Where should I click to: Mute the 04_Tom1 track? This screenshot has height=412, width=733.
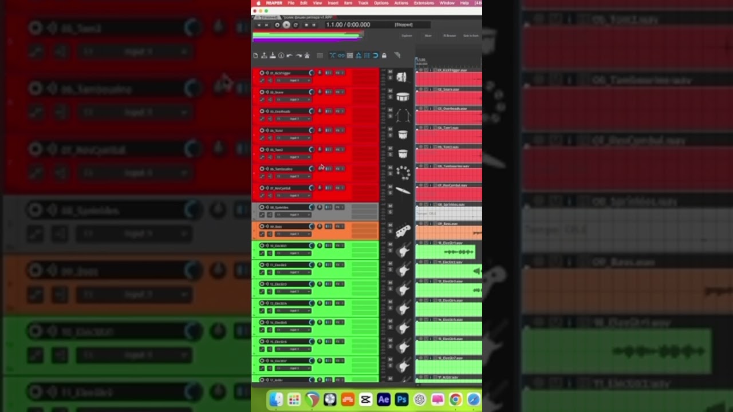(390, 129)
